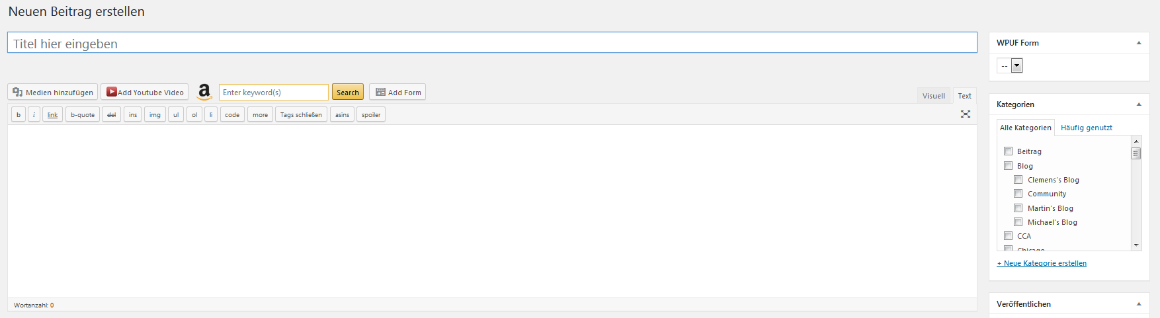Image resolution: width=1160 pixels, height=318 pixels.
Task: Check the Community category checkbox
Action: click(1018, 194)
